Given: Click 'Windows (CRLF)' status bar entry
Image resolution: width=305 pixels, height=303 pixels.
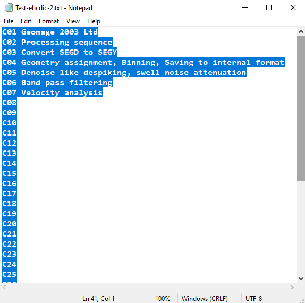Looking at the screenshot, I should [x=205, y=299].
